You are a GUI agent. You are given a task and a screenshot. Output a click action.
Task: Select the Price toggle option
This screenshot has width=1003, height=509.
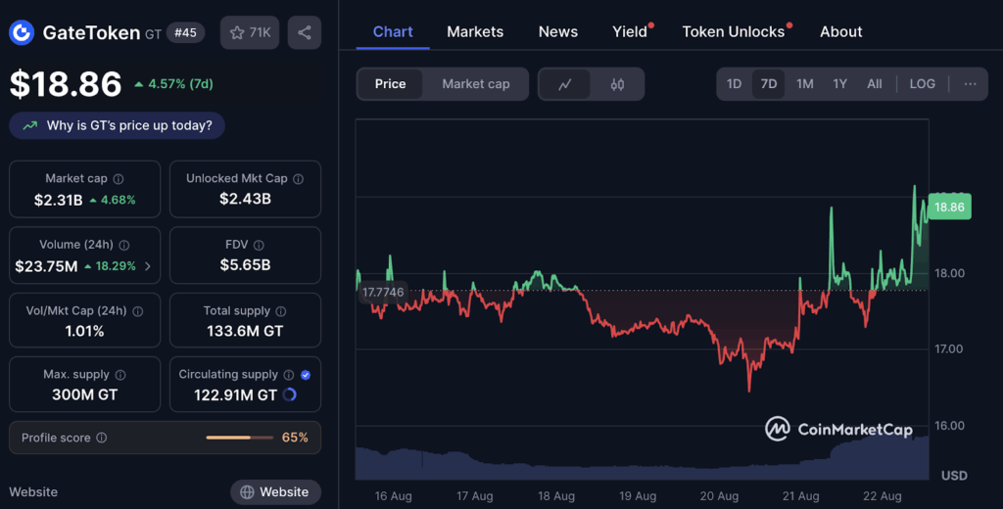[390, 84]
